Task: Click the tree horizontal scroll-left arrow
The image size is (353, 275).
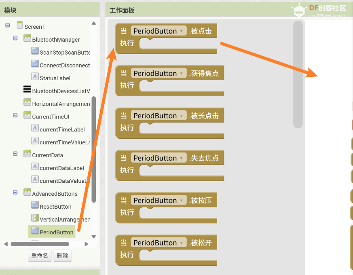Action: [6, 244]
